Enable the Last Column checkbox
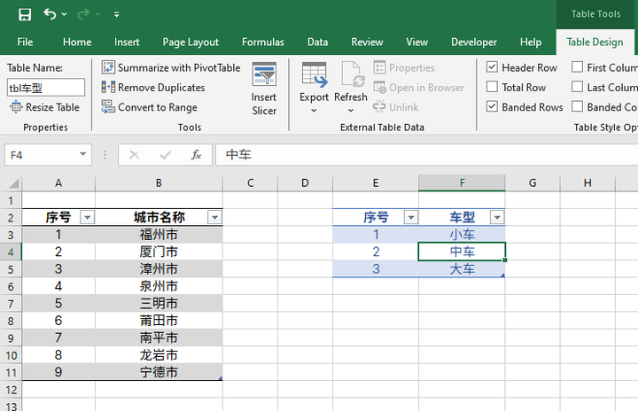Viewport: 638px width, 411px height. point(577,87)
